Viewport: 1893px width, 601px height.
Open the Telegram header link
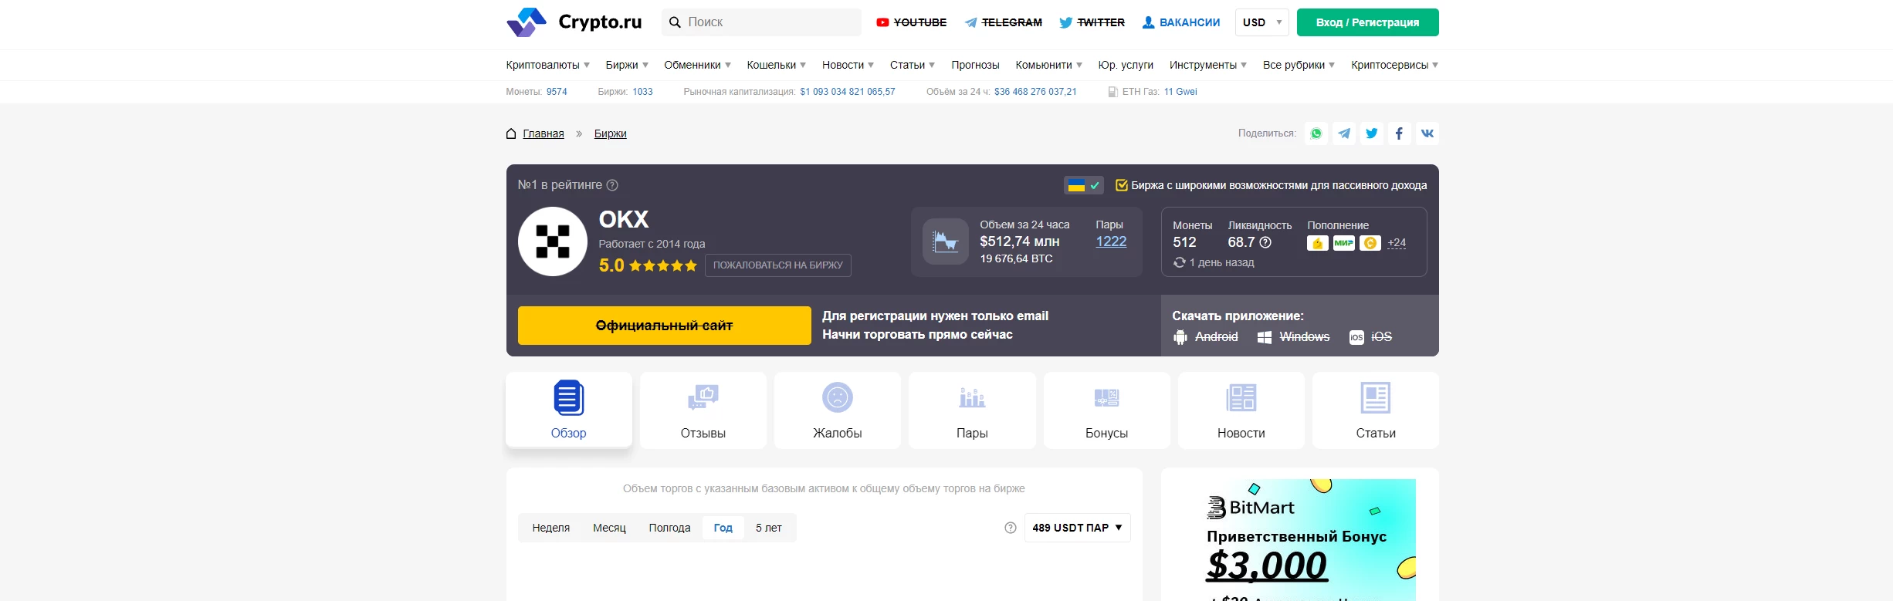(1003, 22)
